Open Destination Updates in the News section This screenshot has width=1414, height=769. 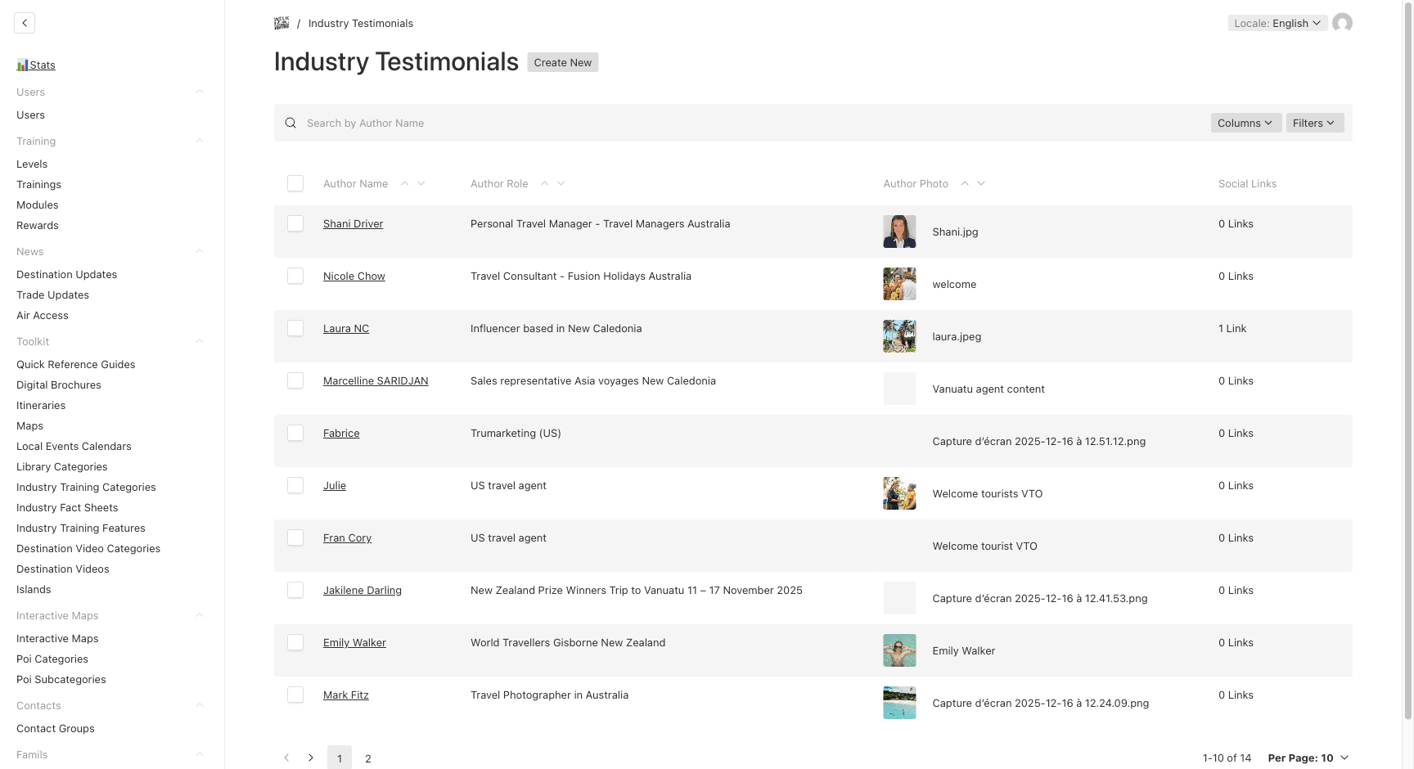pyautogui.click(x=66, y=274)
